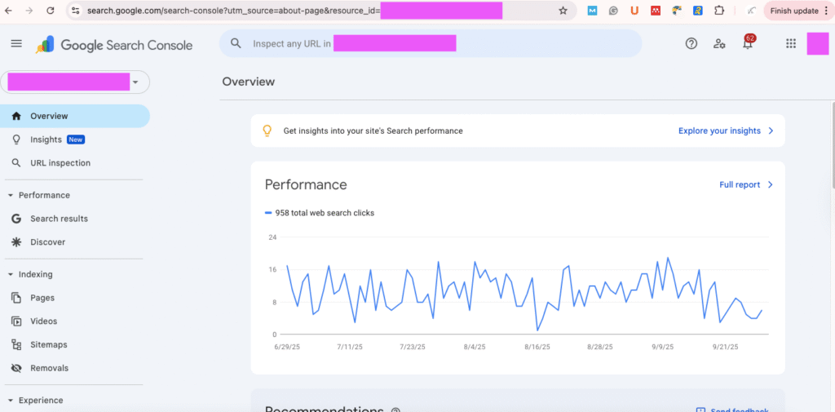The height and width of the screenshot is (412, 835).
Task: Open the property selector dropdown
Action: 135,82
